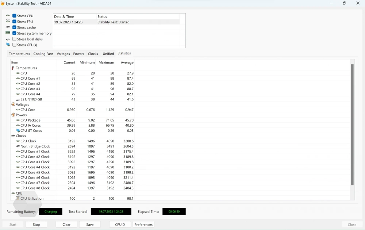The width and height of the screenshot is (365, 230).
Task: Click the Clocks category chip icon
Action: pos(13,136)
